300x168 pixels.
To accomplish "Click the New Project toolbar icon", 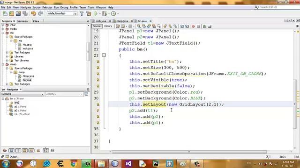I will tap(11, 14).
